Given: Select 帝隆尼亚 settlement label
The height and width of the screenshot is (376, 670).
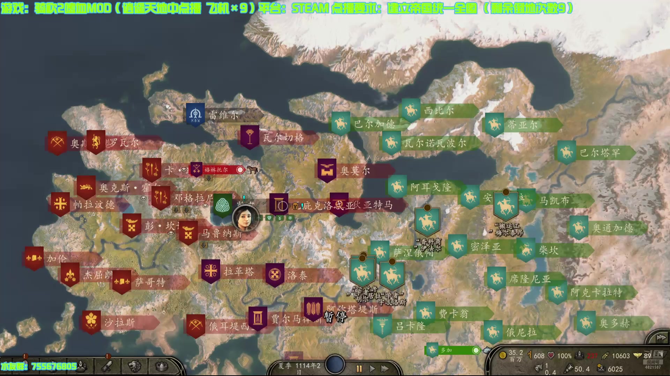Looking at the screenshot, I should click(530, 279).
